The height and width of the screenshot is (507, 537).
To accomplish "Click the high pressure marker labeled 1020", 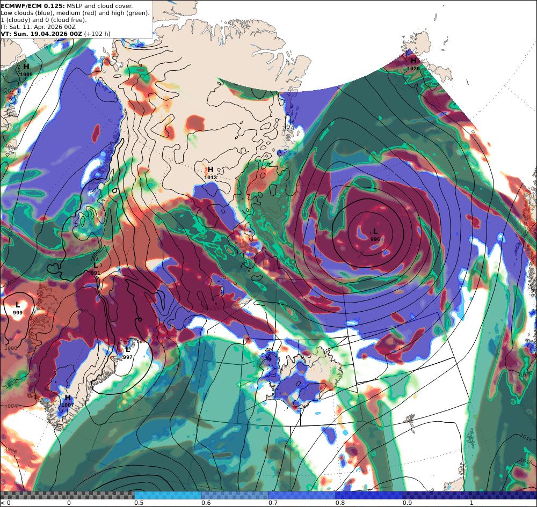I will click(x=413, y=64).
